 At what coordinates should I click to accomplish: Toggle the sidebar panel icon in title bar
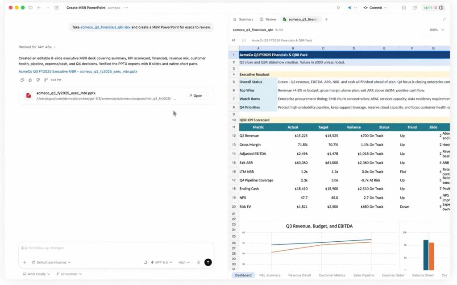[30, 8]
